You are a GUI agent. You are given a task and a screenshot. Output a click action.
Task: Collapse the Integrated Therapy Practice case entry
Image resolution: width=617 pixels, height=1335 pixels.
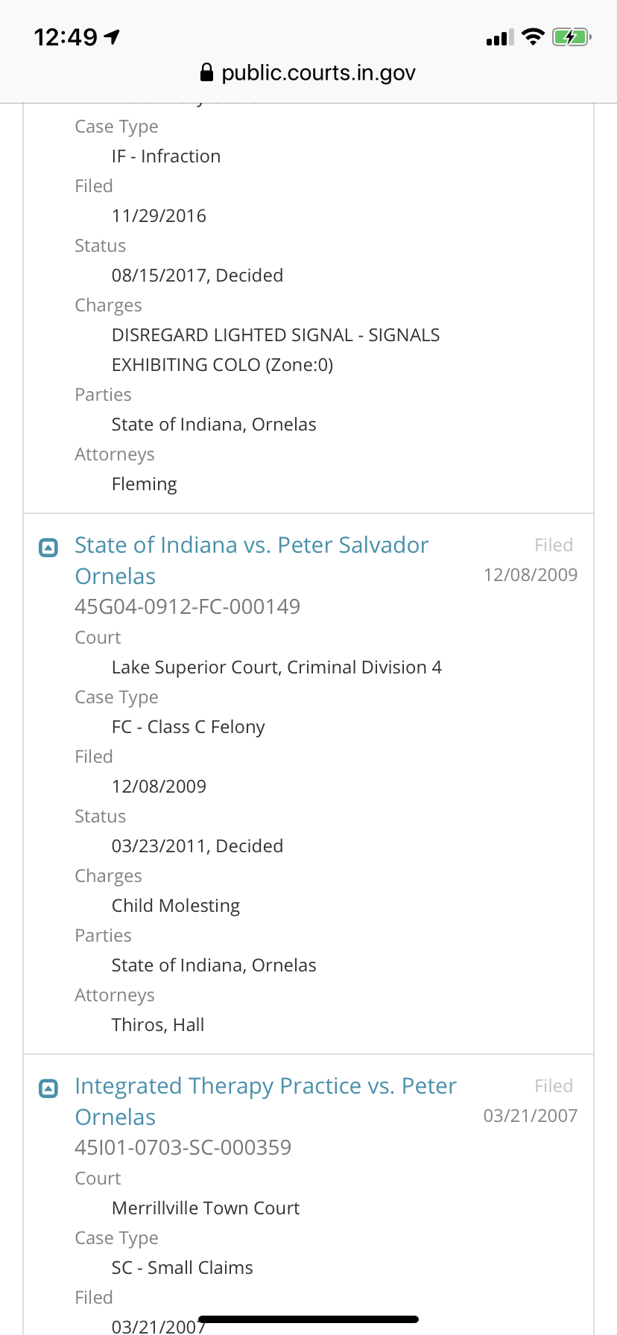(48, 1089)
